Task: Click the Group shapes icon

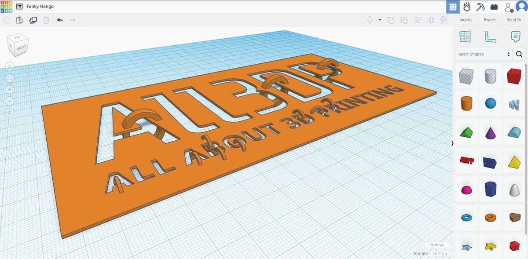Action: point(390,20)
